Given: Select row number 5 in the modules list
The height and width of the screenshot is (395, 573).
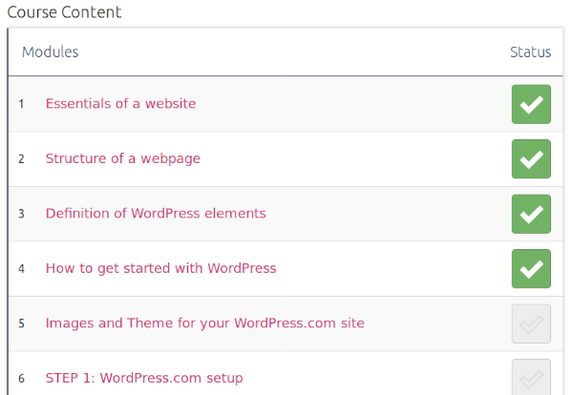Looking at the screenshot, I should click(x=21, y=323).
